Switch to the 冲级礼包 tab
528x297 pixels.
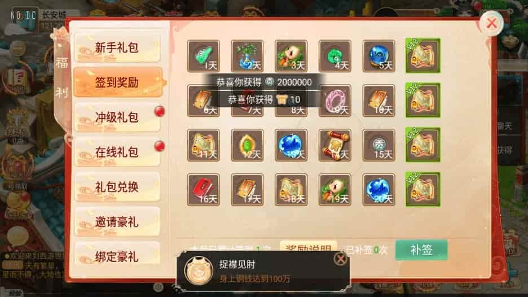[117, 117]
